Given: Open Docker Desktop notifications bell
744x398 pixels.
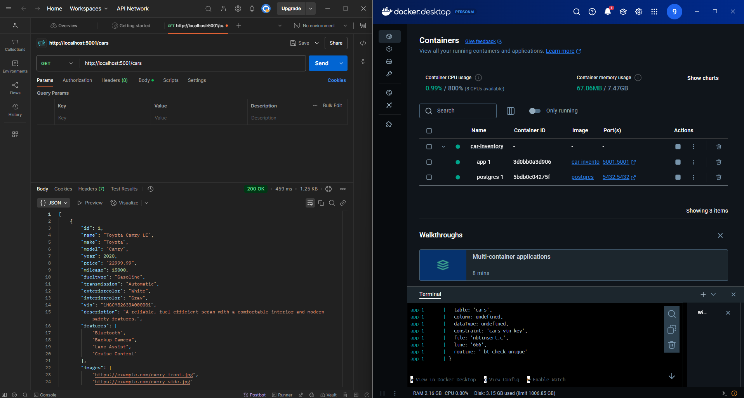Looking at the screenshot, I should (608, 12).
